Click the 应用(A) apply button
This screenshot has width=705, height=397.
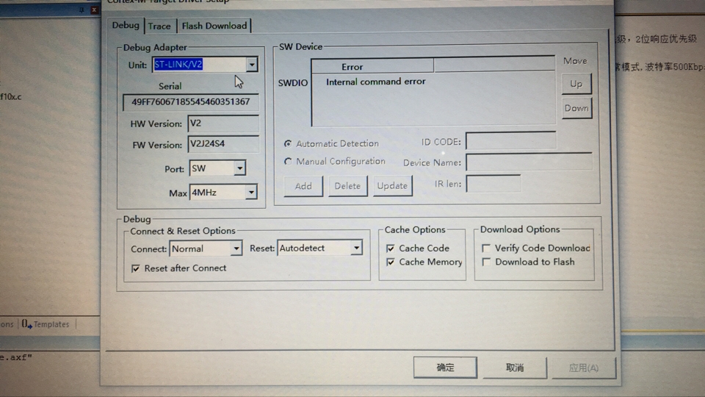coord(584,368)
